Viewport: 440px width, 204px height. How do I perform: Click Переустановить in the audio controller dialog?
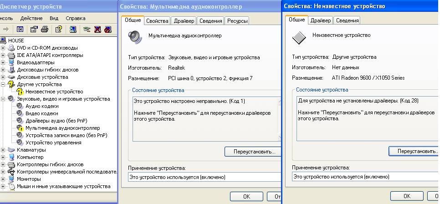point(253,151)
